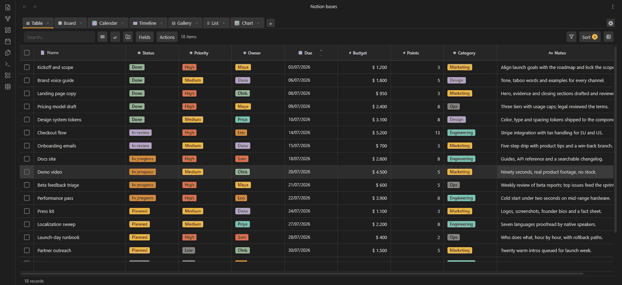Viewport: 622px width, 285px height.
Task: Open the Actions button
Action: (167, 37)
